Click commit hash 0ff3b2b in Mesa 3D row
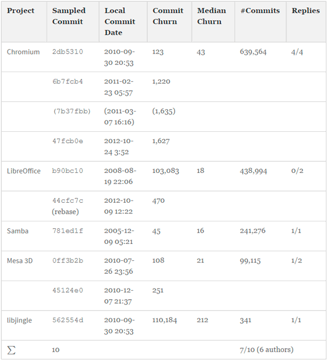Screen dimensions: 327x360 pyautogui.click(x=68, y=261)
